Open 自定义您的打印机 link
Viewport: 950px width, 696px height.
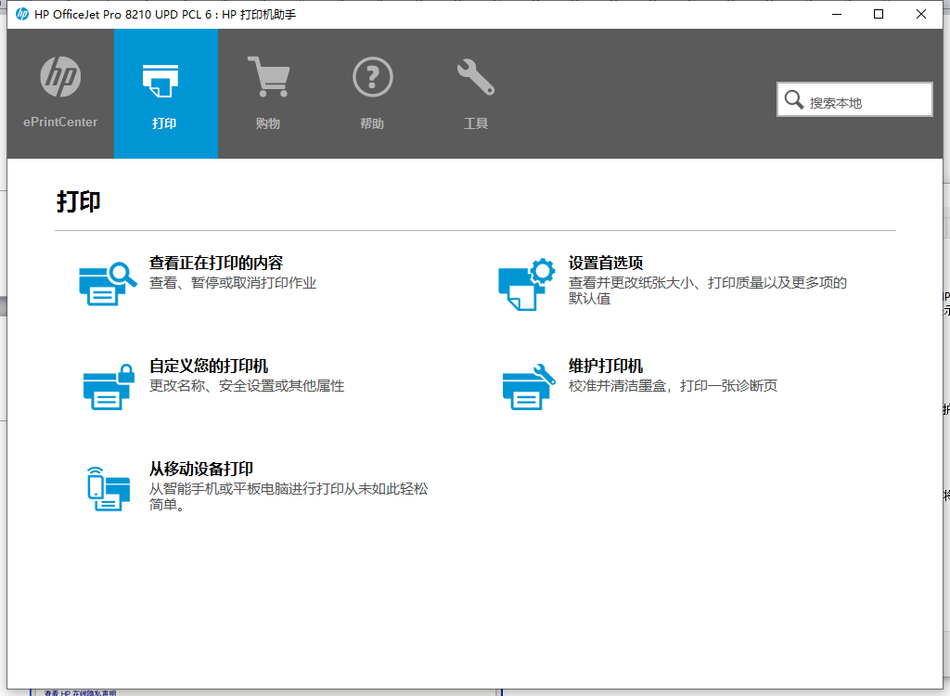(209, 366)
